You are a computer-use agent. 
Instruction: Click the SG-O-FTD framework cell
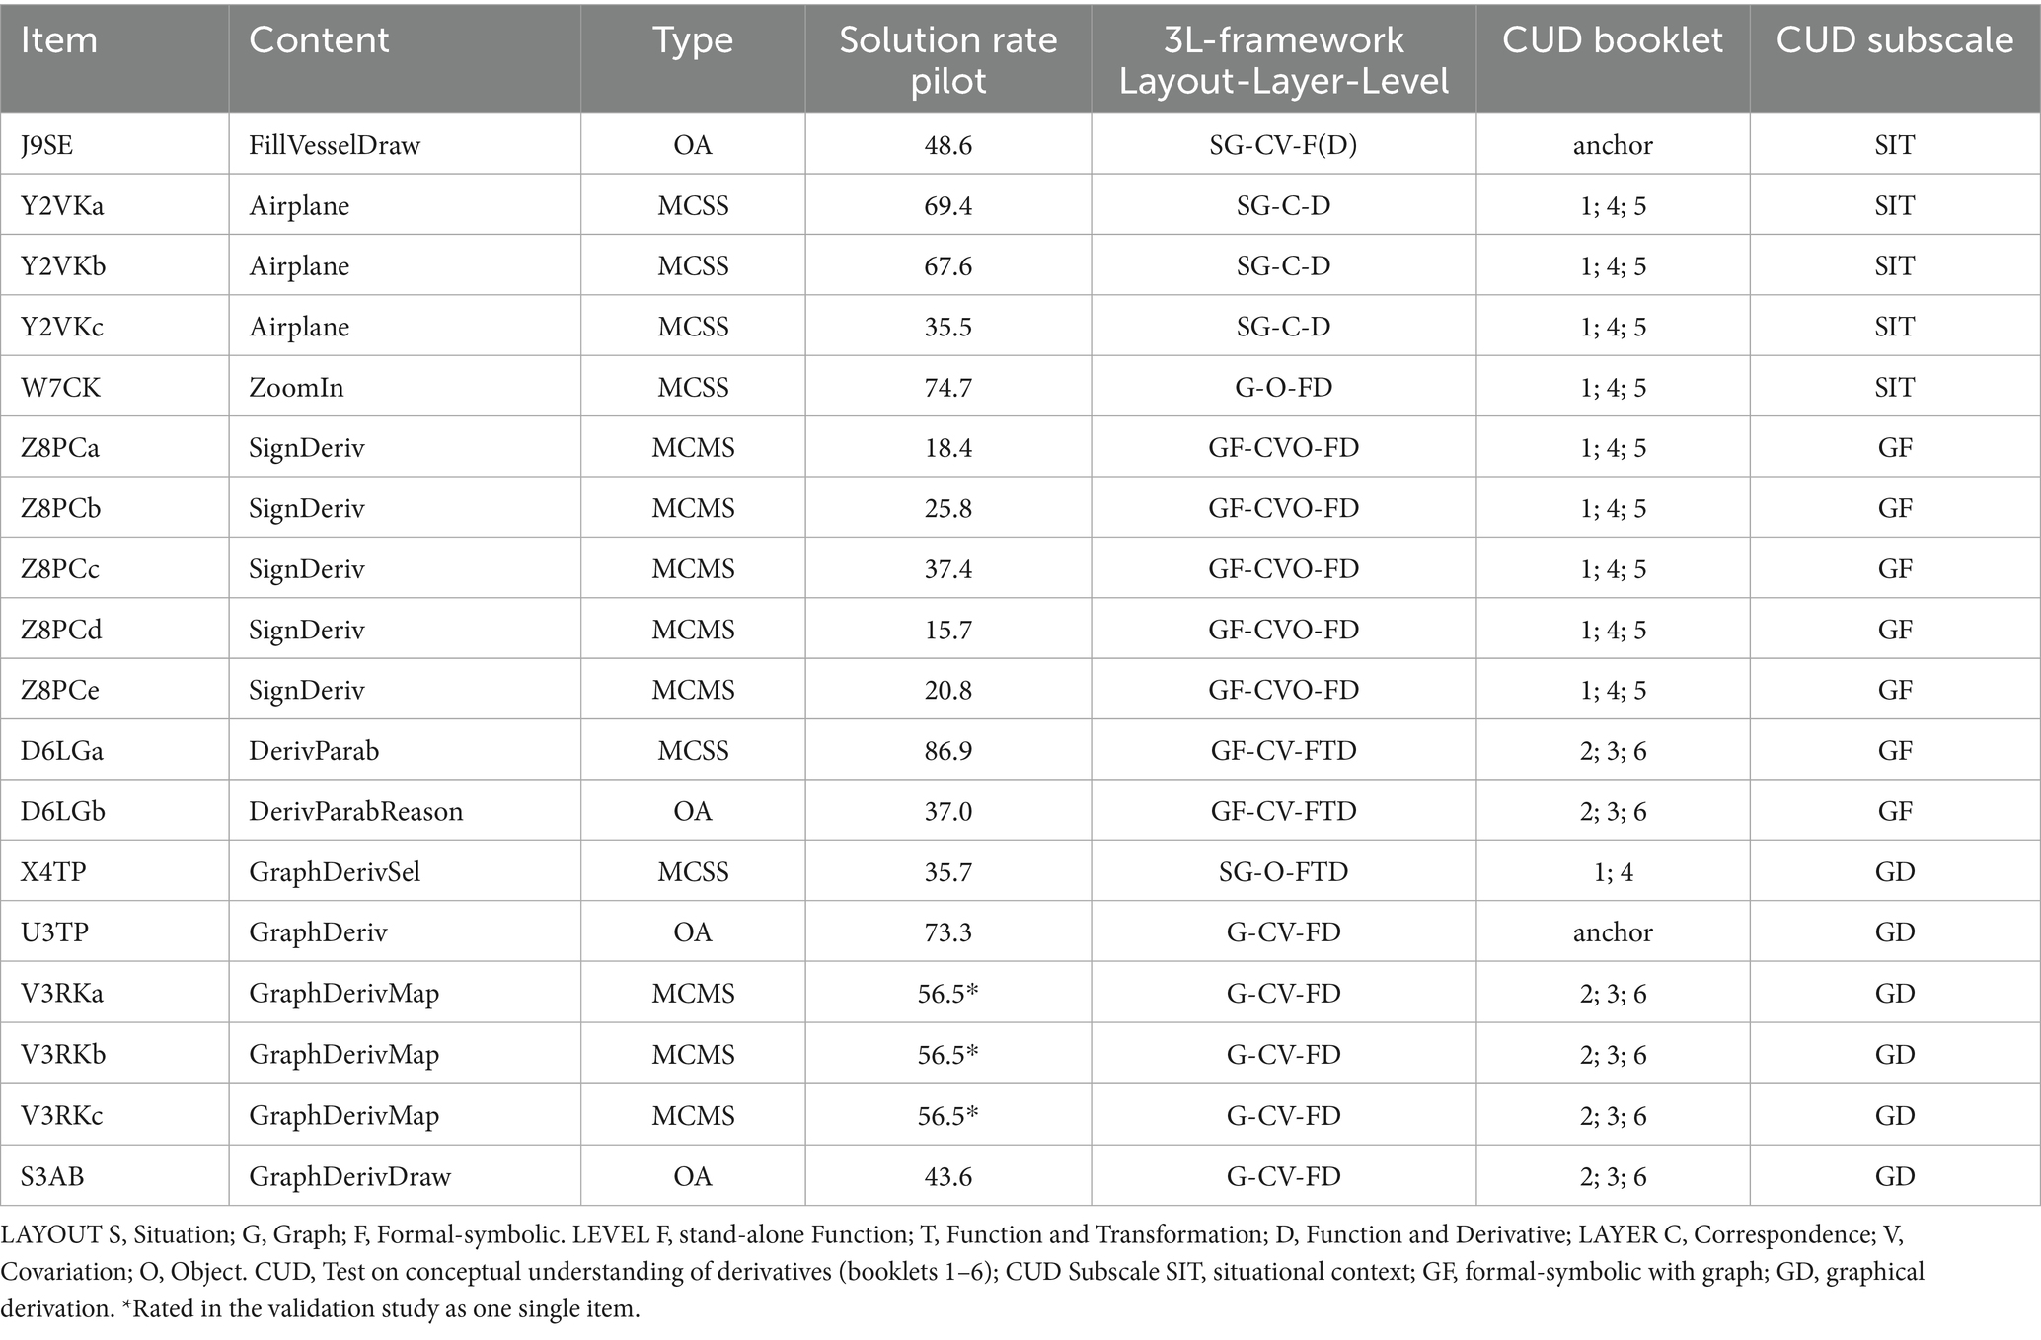[x=1283, y=872]
